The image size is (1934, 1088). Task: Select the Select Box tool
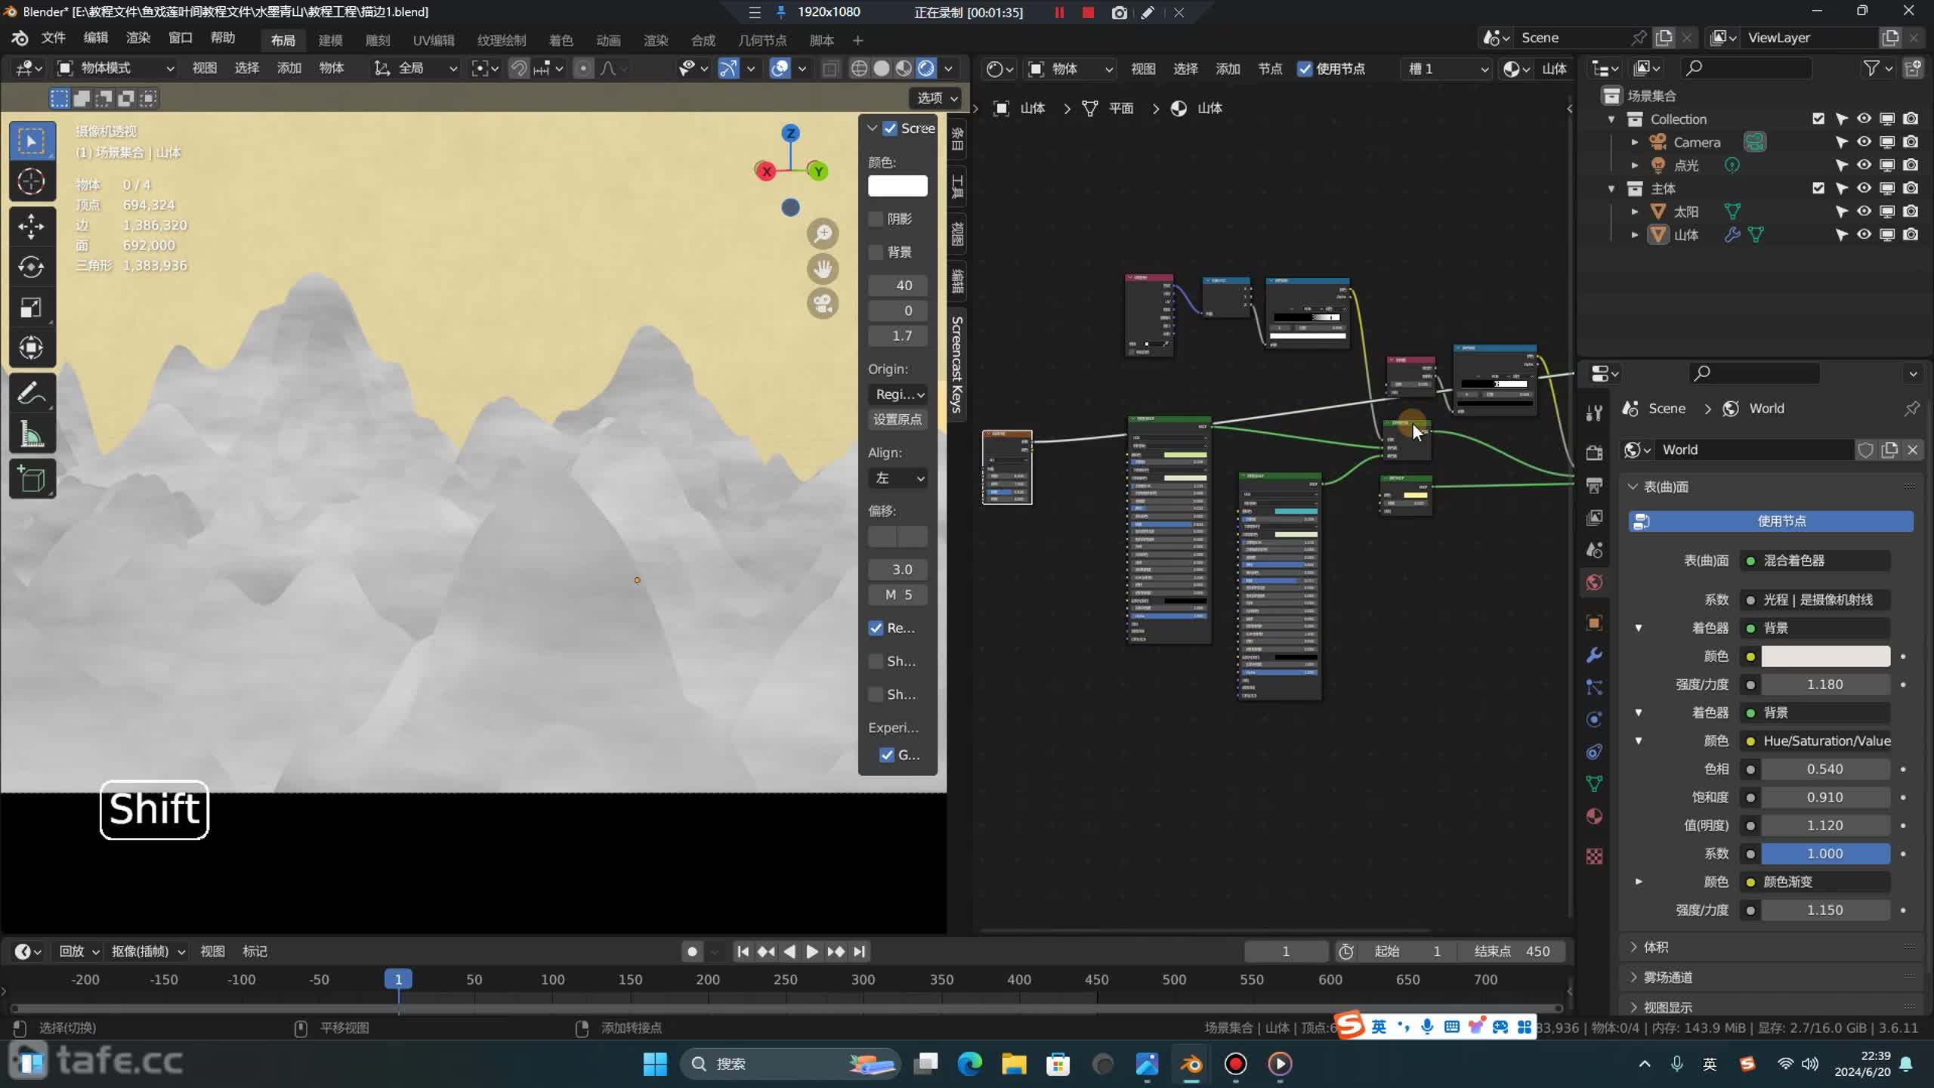(32, 141)
